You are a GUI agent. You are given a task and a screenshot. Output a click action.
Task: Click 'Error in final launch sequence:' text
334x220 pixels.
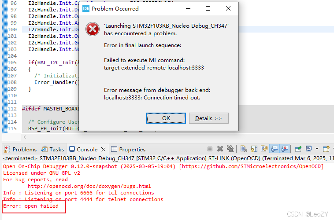click(142, 45)
